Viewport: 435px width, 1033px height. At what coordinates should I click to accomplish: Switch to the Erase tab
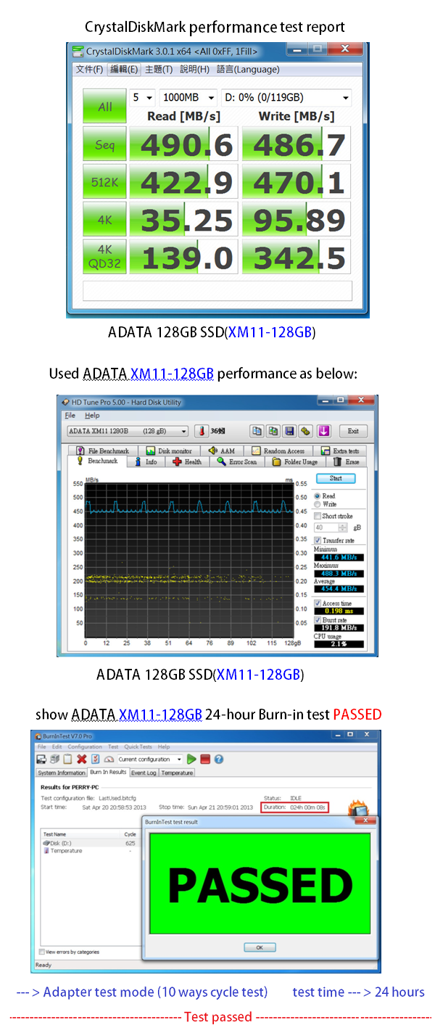pyautogui.click(x=347, y=461)
